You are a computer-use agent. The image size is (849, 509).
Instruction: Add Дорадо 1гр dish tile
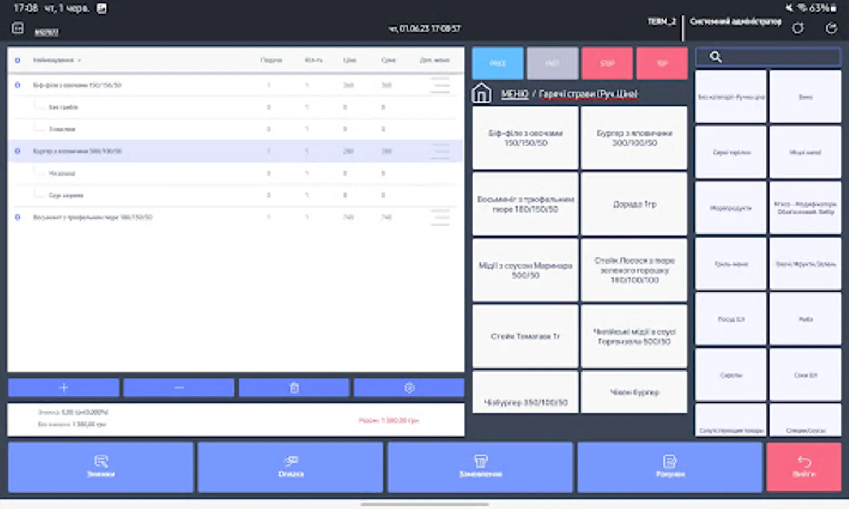(x=634, y=204)
